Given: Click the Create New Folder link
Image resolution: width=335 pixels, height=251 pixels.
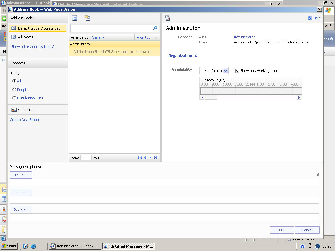Looking at the screenshot, I should (x=25, y=120).
